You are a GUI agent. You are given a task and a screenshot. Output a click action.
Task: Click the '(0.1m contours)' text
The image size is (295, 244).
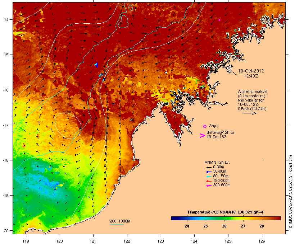click(x=251, y=96)
